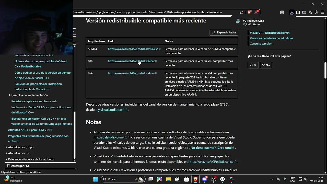Open File Explorer from the taskbar
The image size is (327, 184).
click(169, 179)
